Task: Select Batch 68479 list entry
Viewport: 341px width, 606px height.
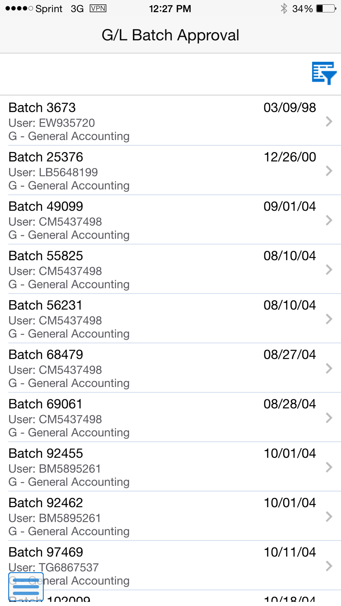Action: [x=170, y=368]
